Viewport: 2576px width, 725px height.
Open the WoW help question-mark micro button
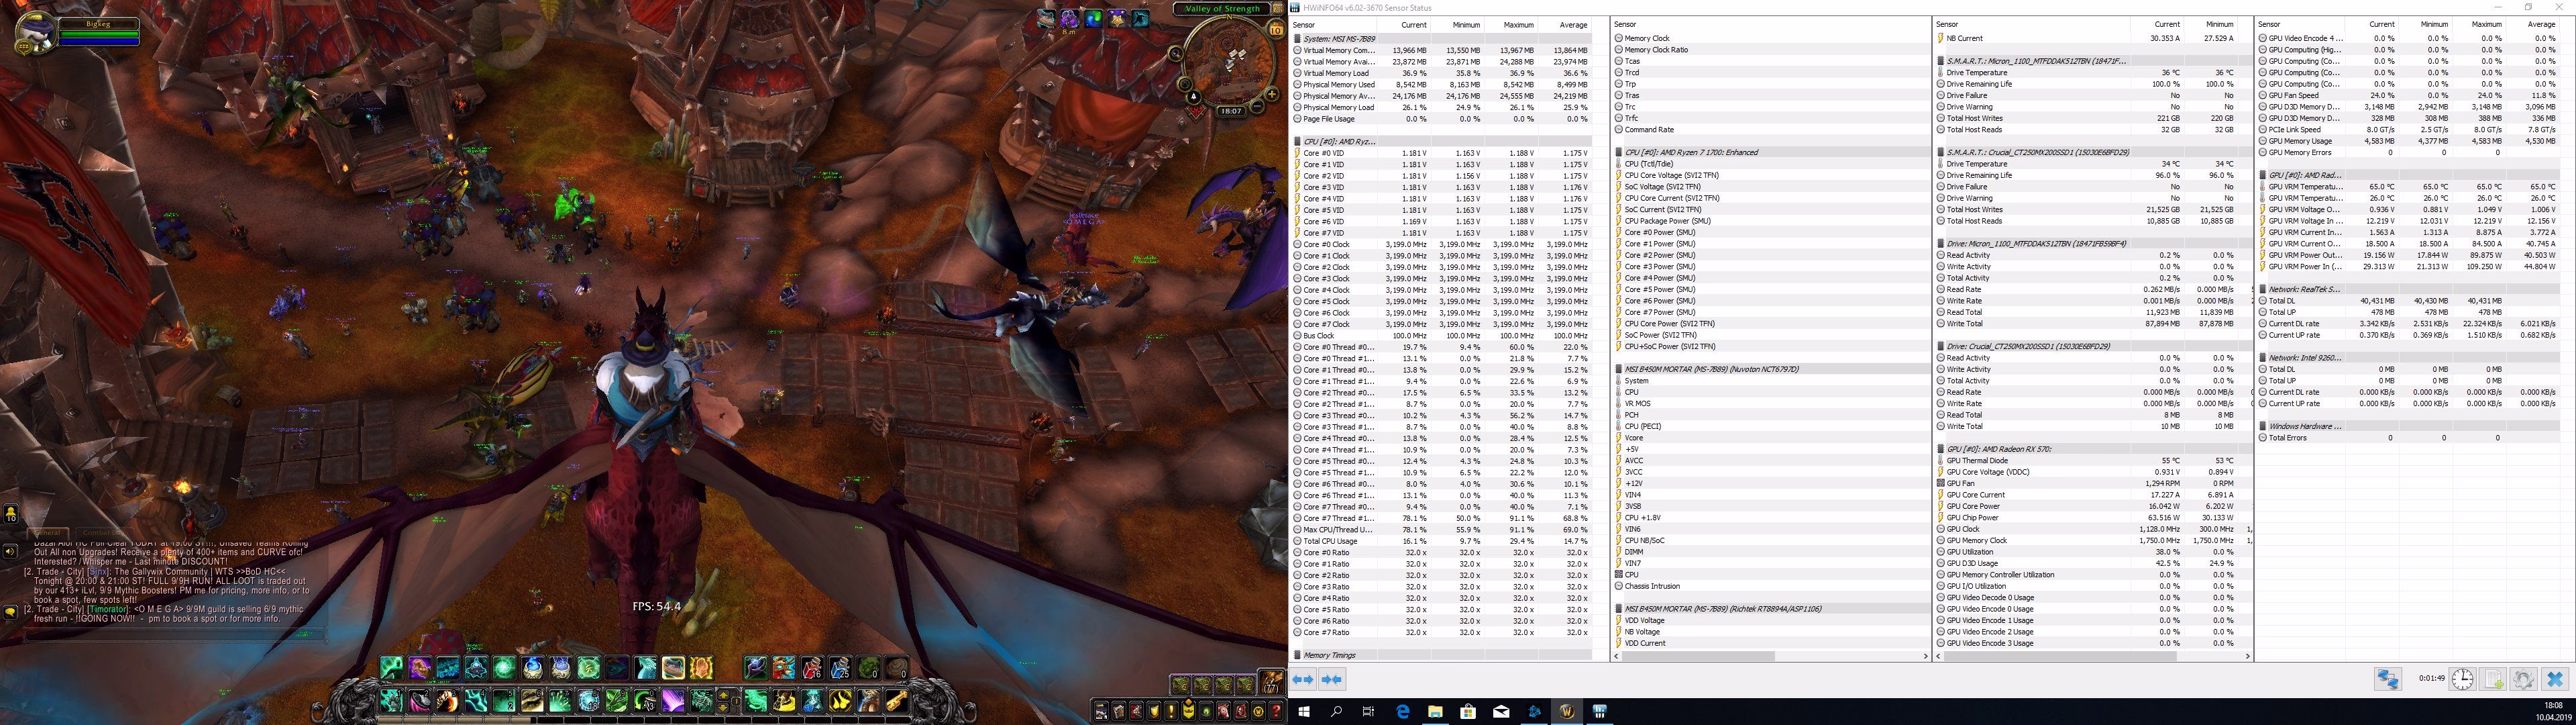1276,712
